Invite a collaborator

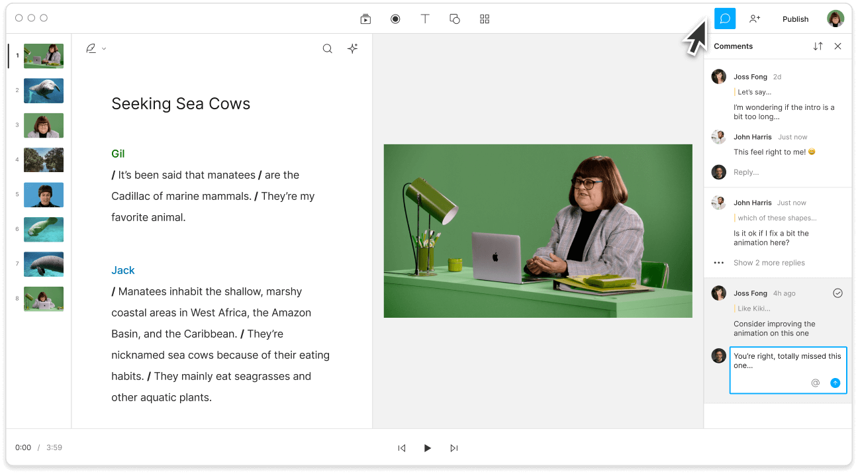coord(755,19)
